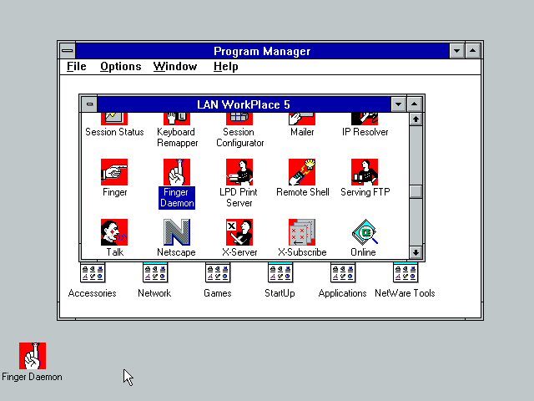Open the File menu
Image resolution: width=534 pixels, height=401 pixels.
[76, 67]
